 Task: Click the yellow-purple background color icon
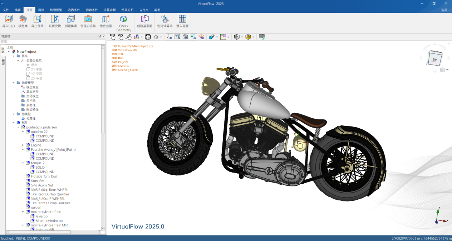[223, 37]
